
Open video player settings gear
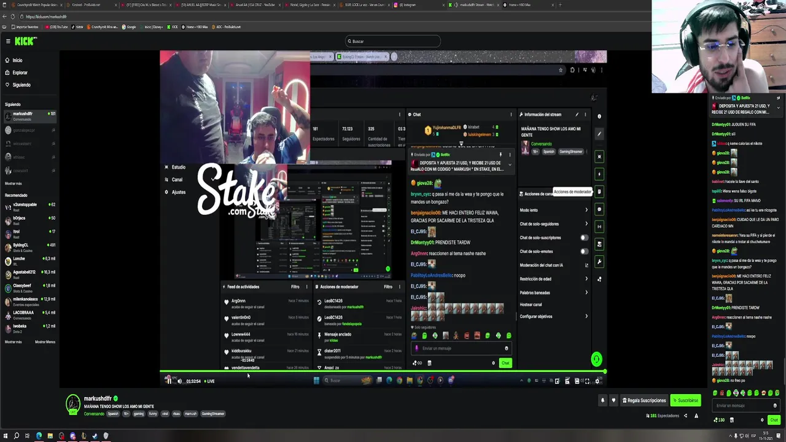(597, 381)
